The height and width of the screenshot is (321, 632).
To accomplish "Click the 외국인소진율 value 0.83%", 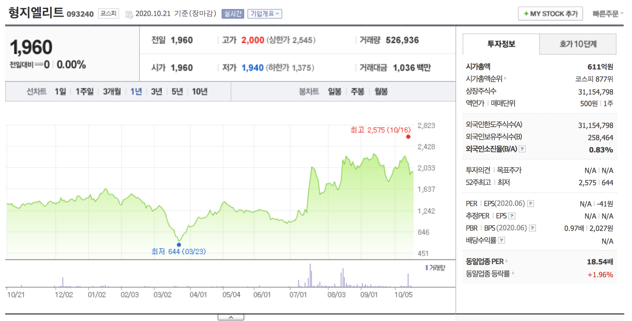I will click(601, 150).
